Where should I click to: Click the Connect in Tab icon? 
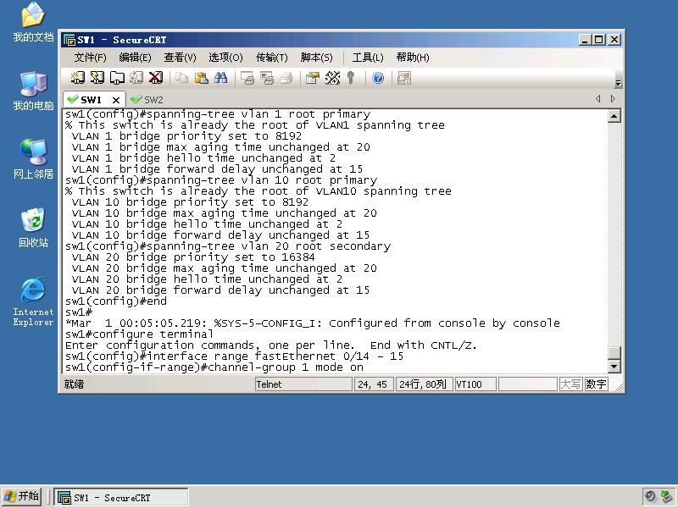(117, 78)
